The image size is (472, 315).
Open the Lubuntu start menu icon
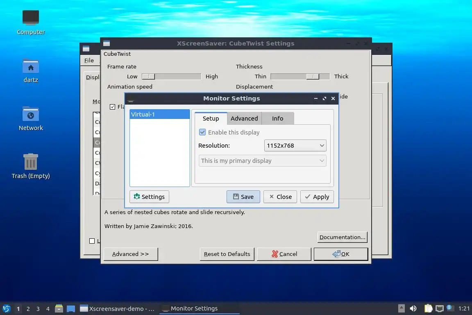click(x=6, y=308)
